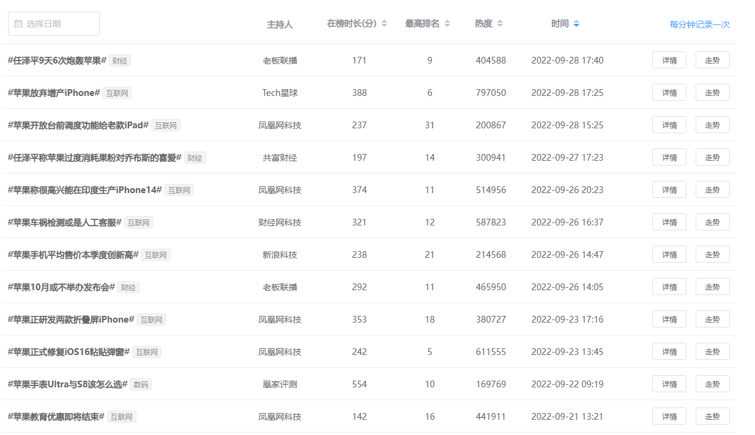
Task: Open 走势 for #苹果放弃增产iPhone#
Action: coord(712,92)
